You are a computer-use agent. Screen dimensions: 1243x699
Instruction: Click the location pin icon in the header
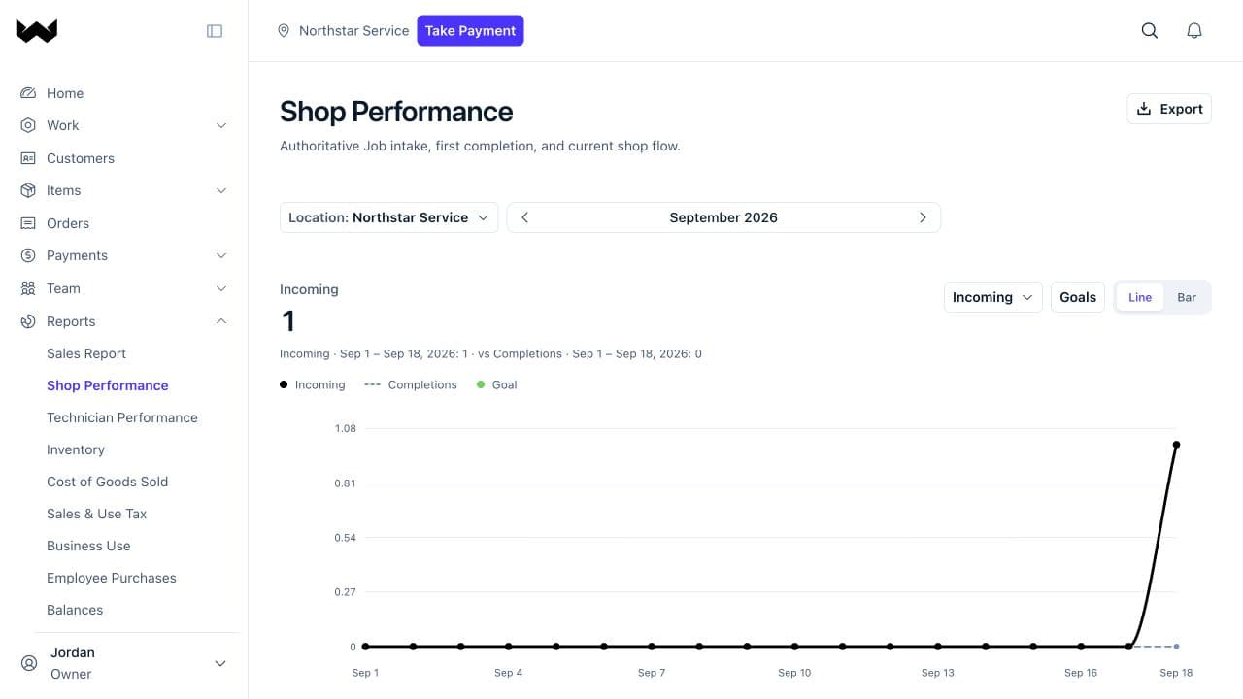pos(284,31)
